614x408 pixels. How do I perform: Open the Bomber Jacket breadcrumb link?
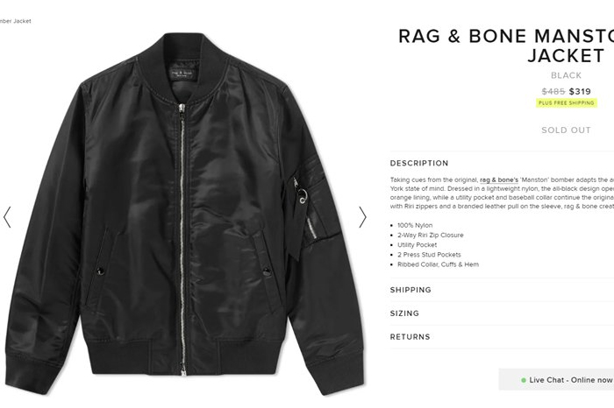pos(15,21)
